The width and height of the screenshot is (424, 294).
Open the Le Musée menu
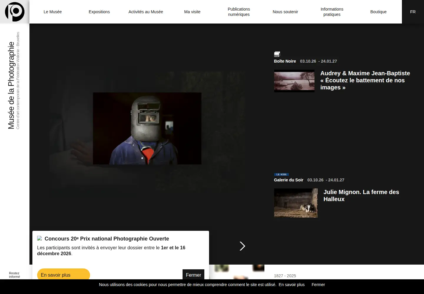coord(53,12)
